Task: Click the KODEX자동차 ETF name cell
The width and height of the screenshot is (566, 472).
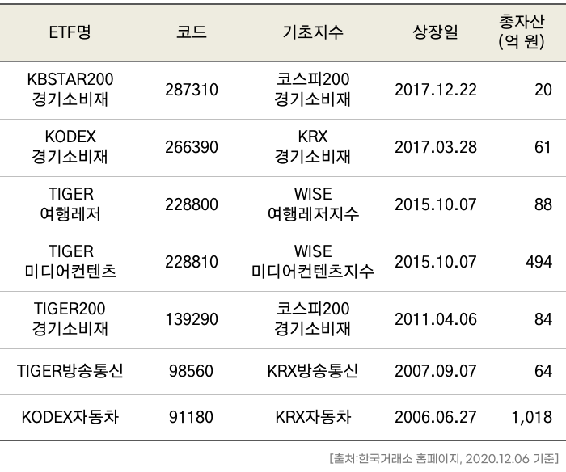Action: pos(70,418)
